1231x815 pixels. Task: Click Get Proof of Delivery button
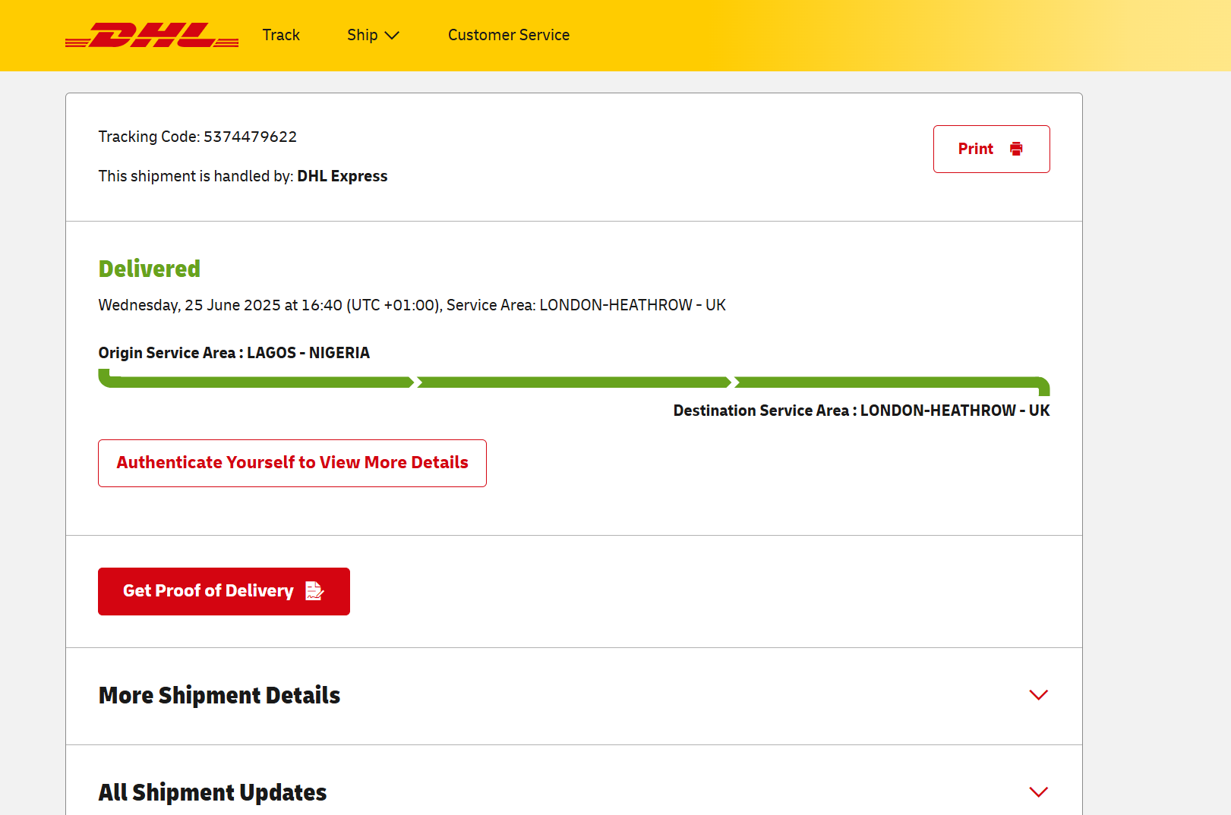[x=224, y=591]
